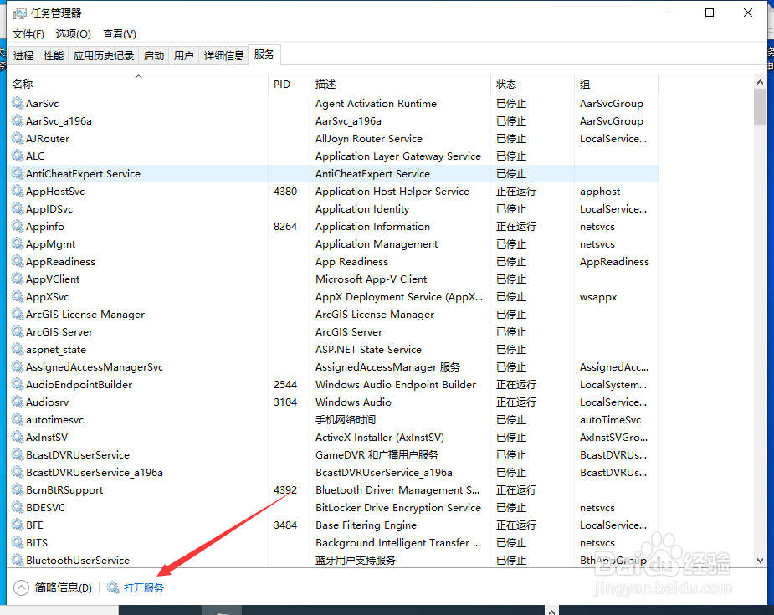Click the scrollbar down arrow
This screenshot has height=615, width=774.
point(760,561)
